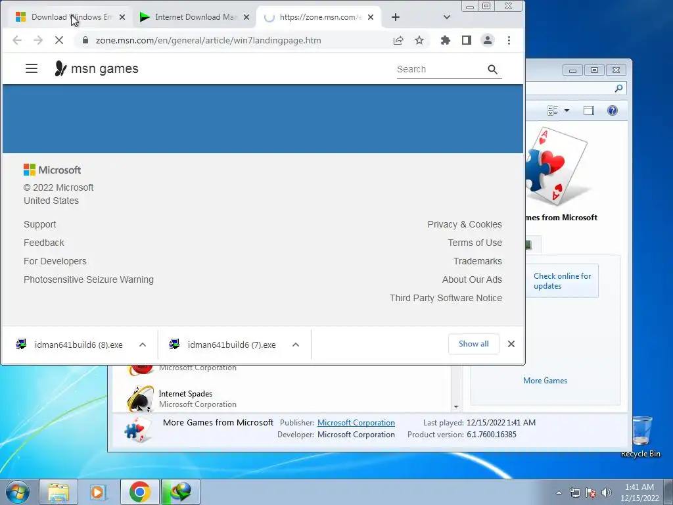
Task: Click the magnifier icon in msn search
Action: click(x=492, y=70)
